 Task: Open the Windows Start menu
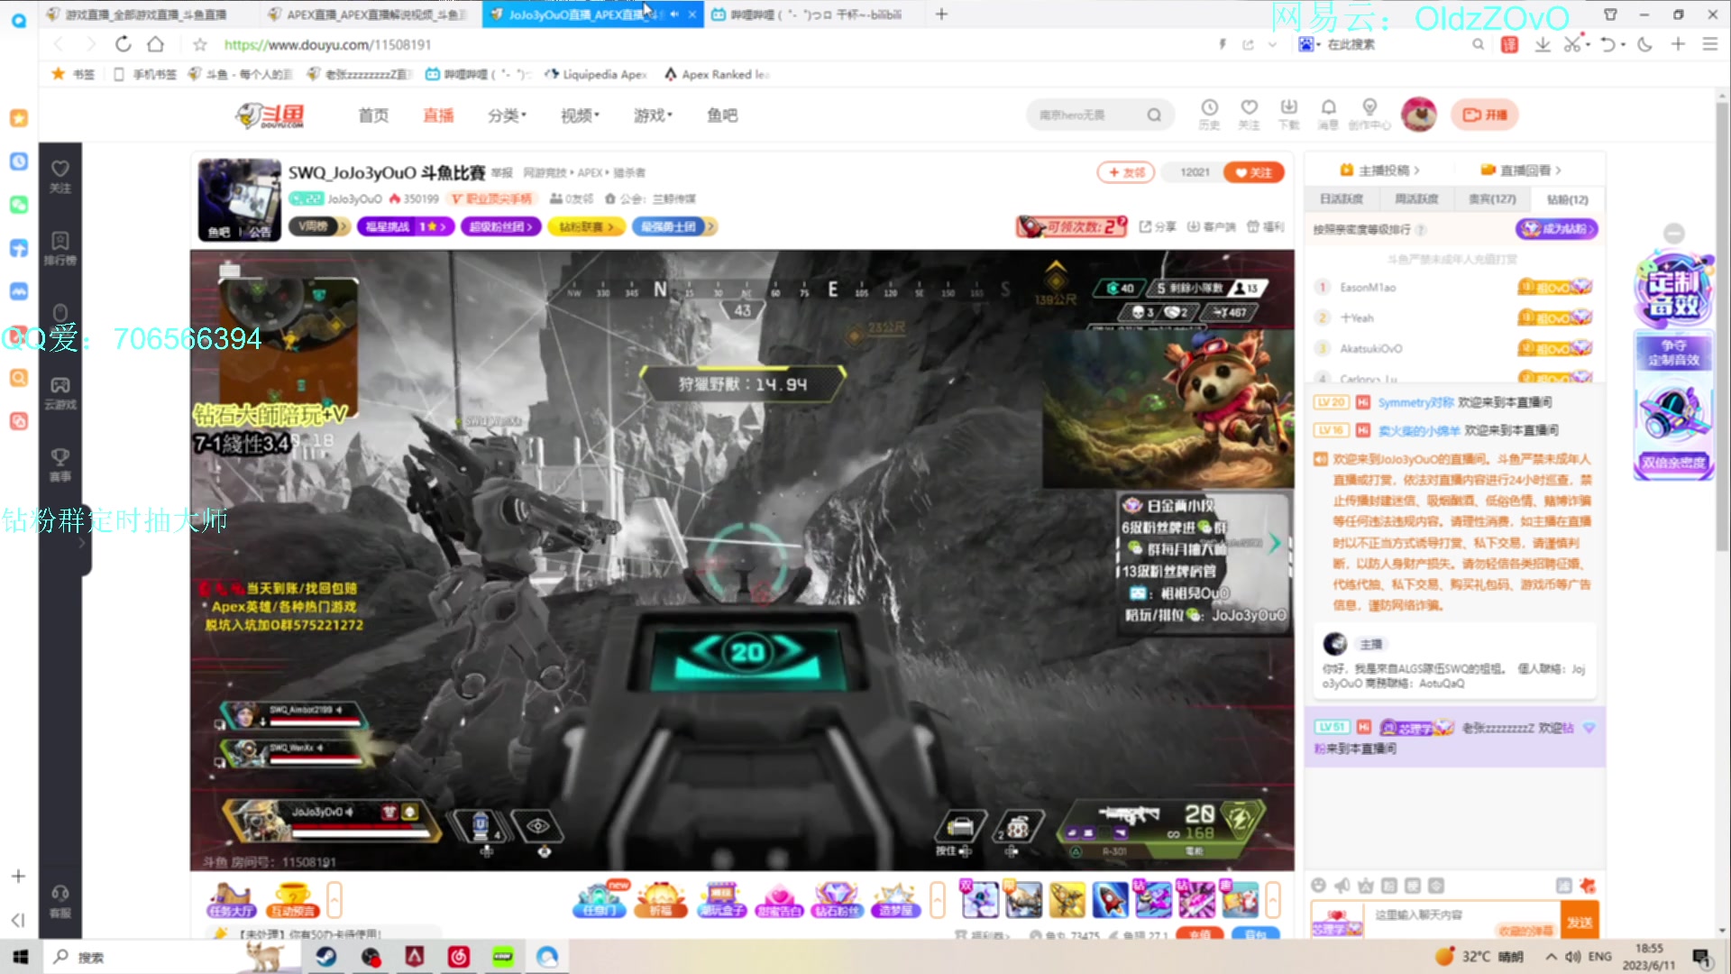[x=21, y=957]
